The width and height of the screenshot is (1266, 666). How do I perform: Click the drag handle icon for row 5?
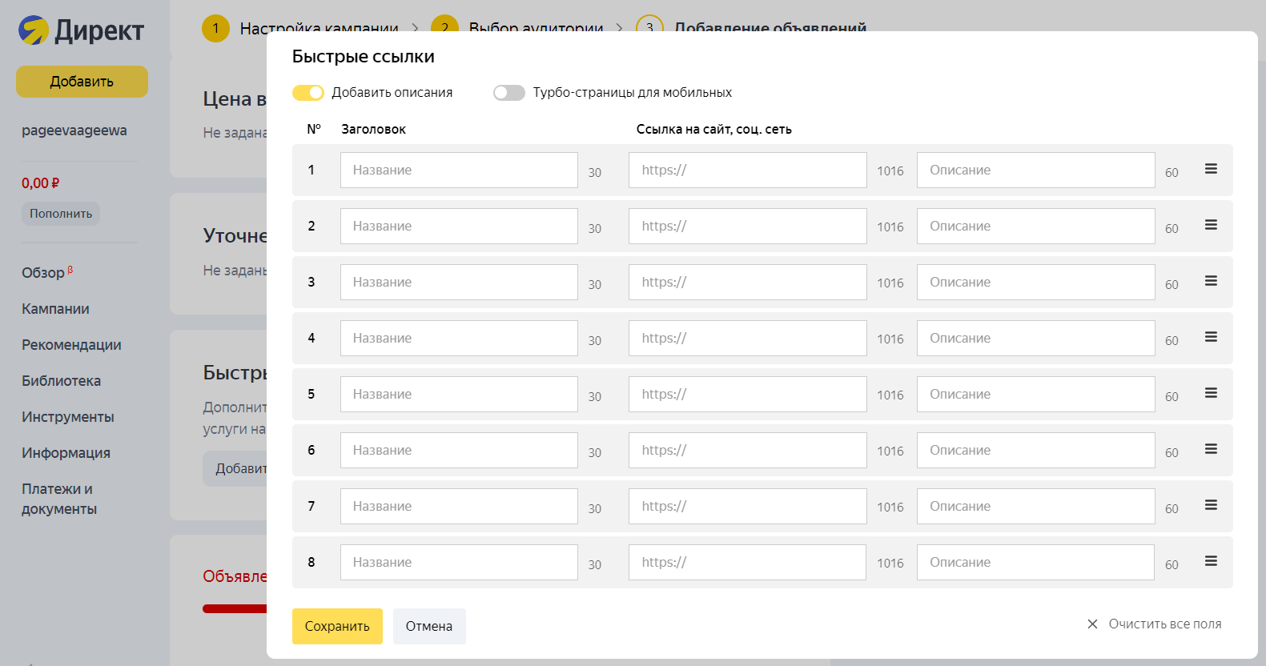coord(1211,393)
